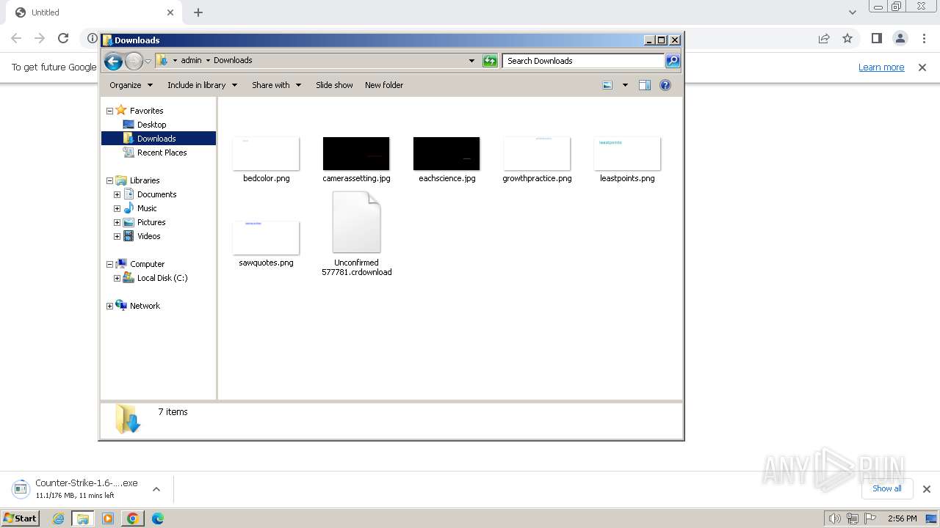Click the Explorer Back arrow button

113,62
